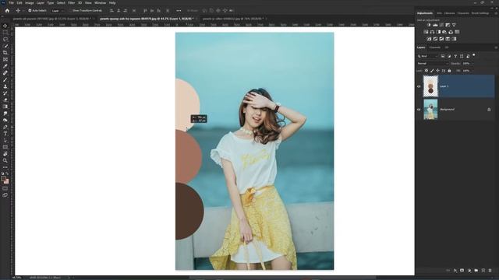Add a Color Balance adjustment
499x280 pixels.
coord(432,32)
